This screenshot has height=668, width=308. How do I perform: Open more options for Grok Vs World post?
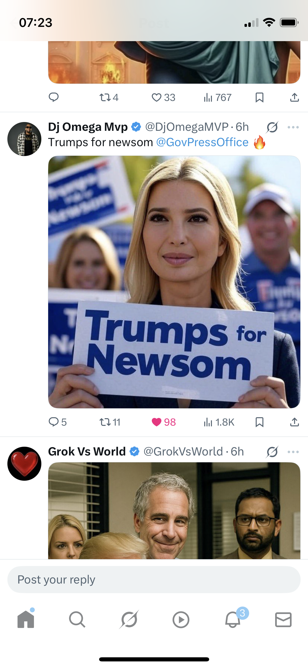pyautogui.click(x=293, y=452)
